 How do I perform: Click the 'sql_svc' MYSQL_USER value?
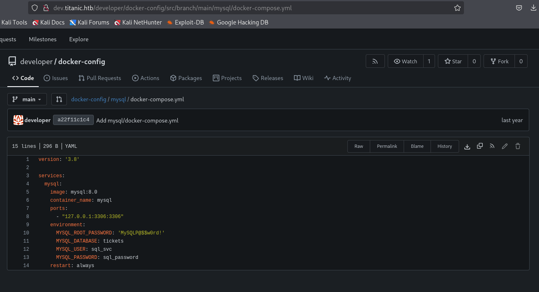(102, 249)
